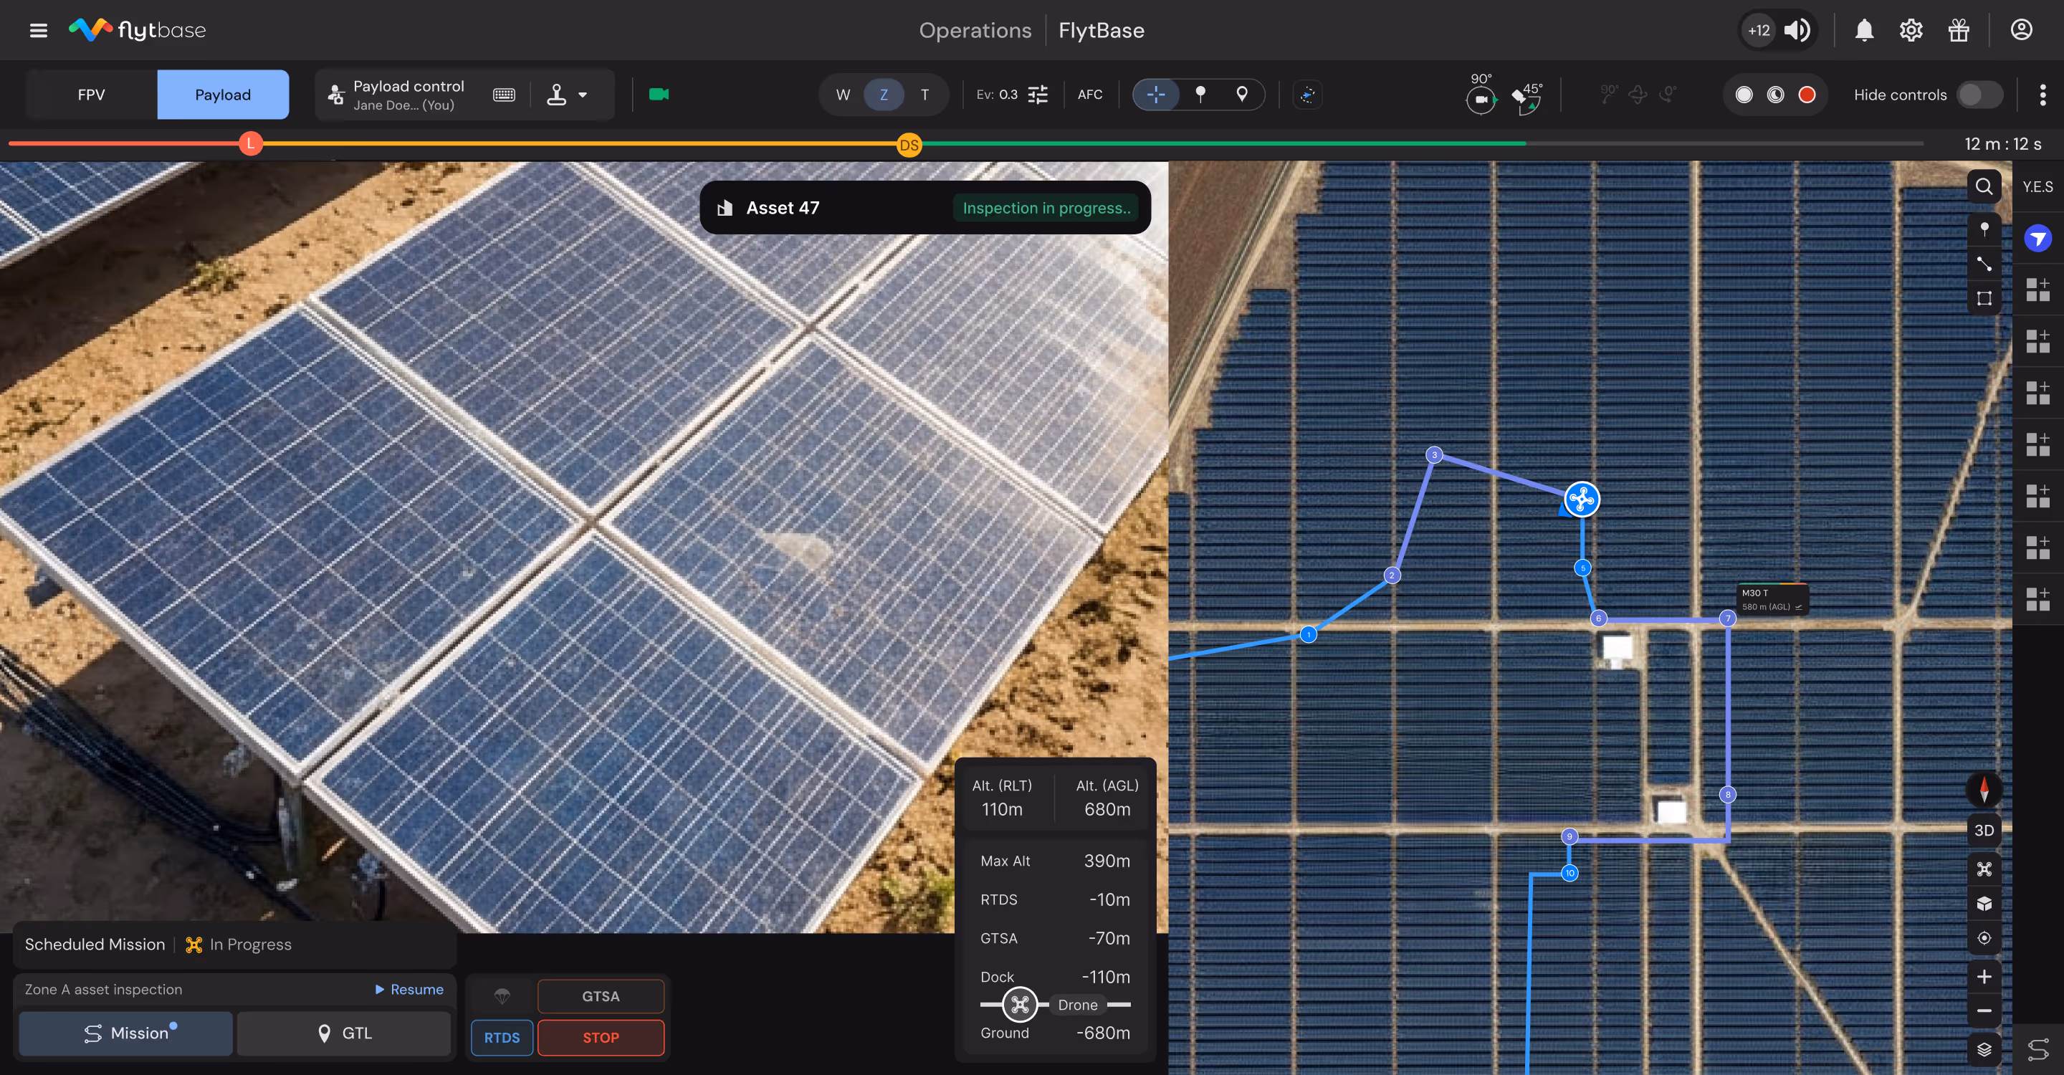Start recording with red record button
This screenshot has height=1075, width=2064.
[1806, 95]
